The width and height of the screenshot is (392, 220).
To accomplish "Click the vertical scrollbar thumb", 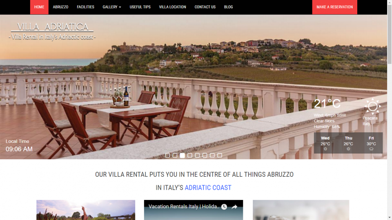I will 390,34.
